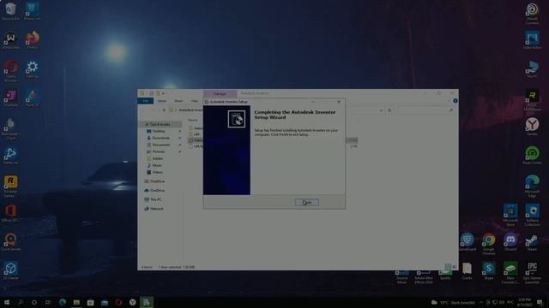549x308 pixels.
Task: Open the Epic Games Launcher desktop shortcut
Action: [532, 273]
